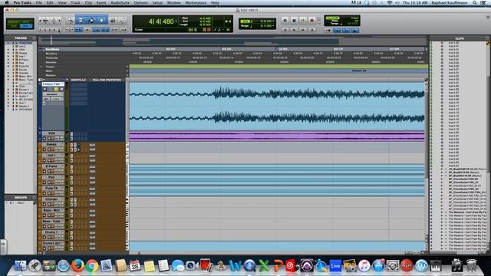The width and height of the screenshot is (491, 276).
Task: Add a meter change with Meter plus button
Action: pos(127,71)
